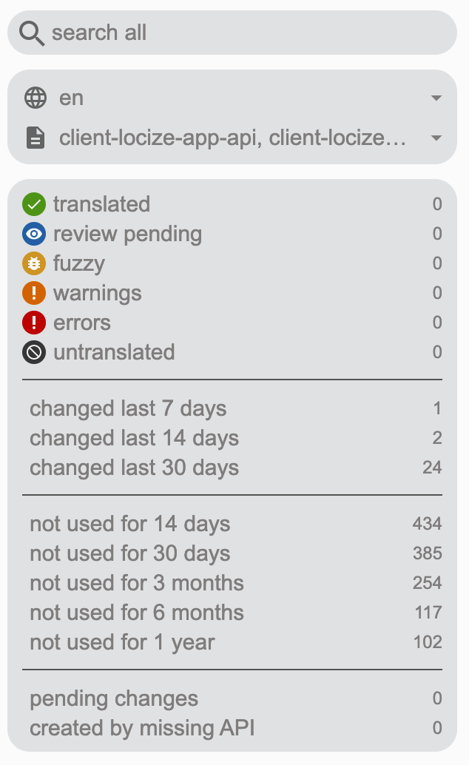Show keys not used for 14 days
469x765 pixels.
(x=130, y=524)
